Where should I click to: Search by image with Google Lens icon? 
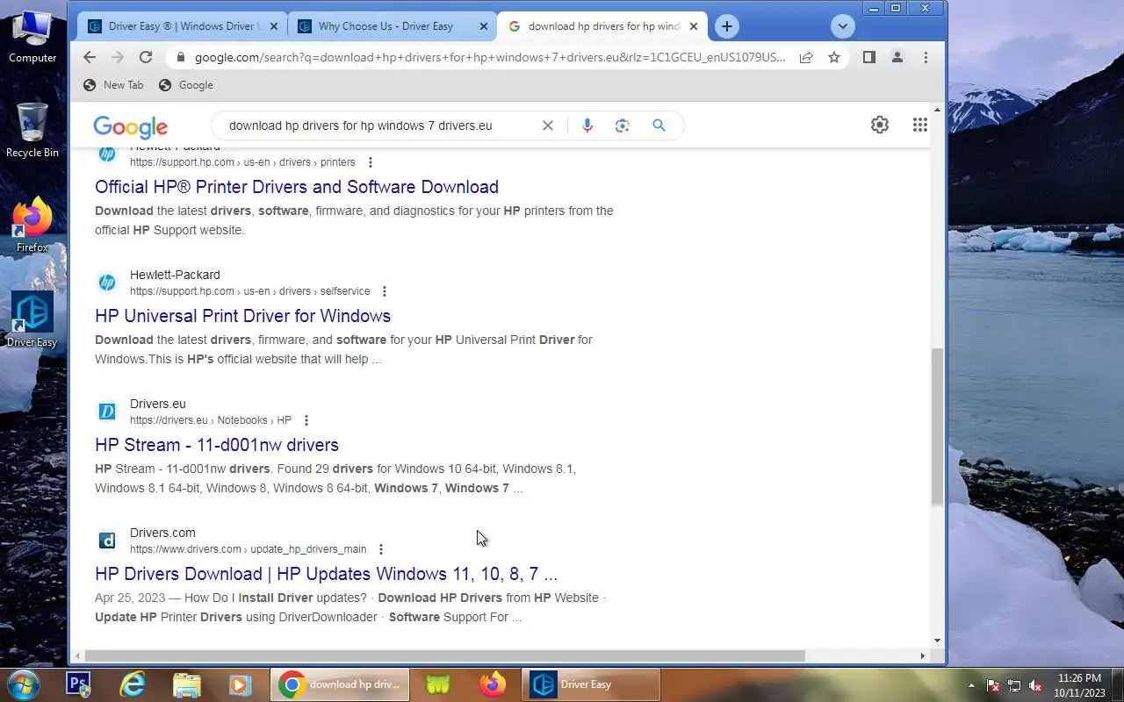(623, 125)
